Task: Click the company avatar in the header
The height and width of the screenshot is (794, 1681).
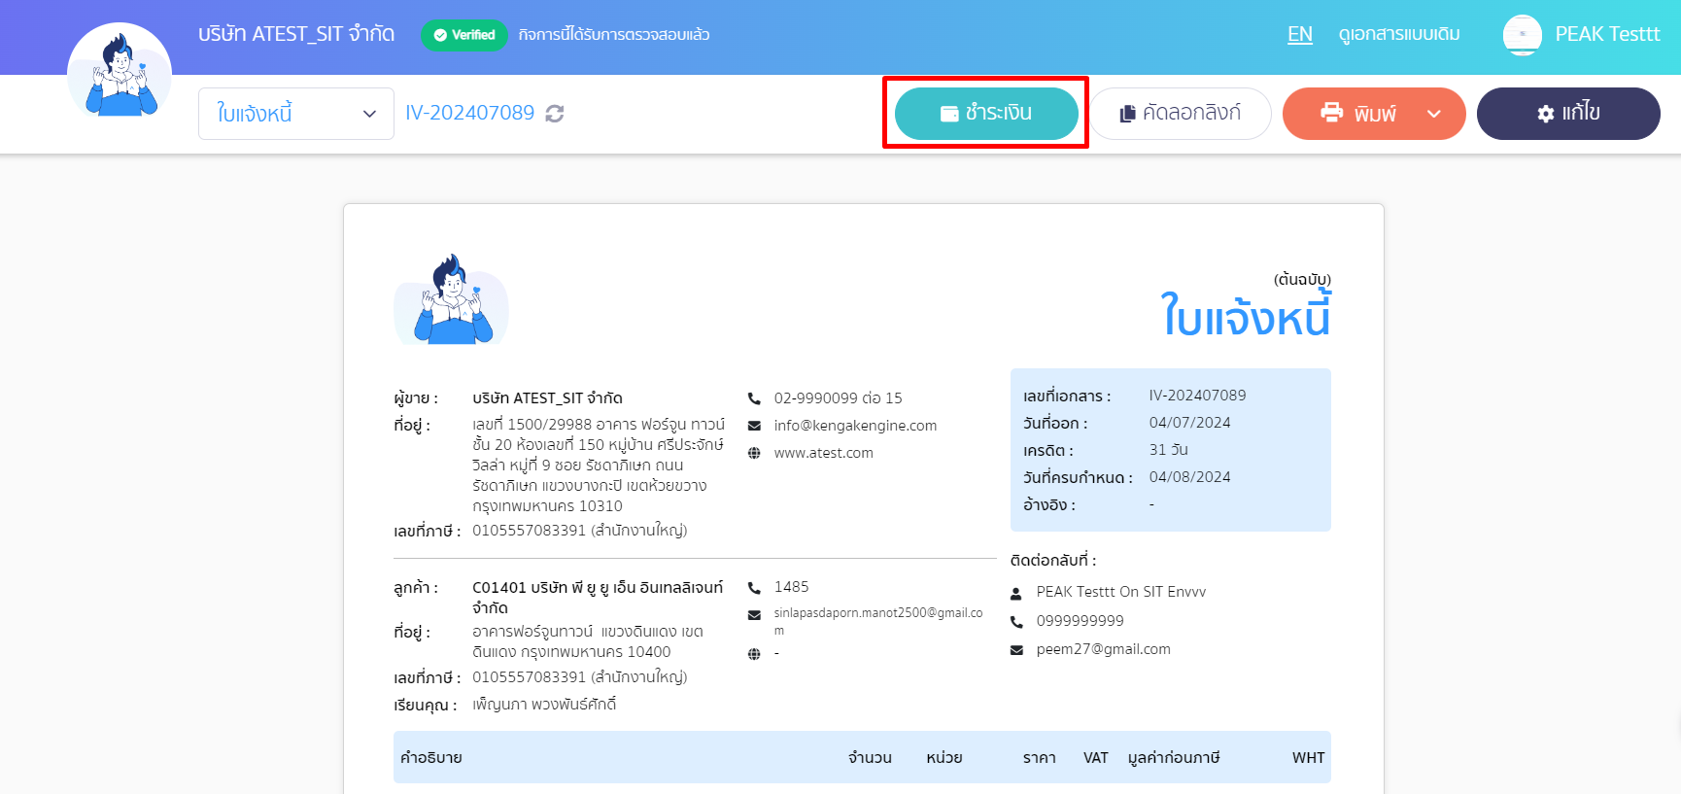Action: pyautogui.click(x=120, y=75)
